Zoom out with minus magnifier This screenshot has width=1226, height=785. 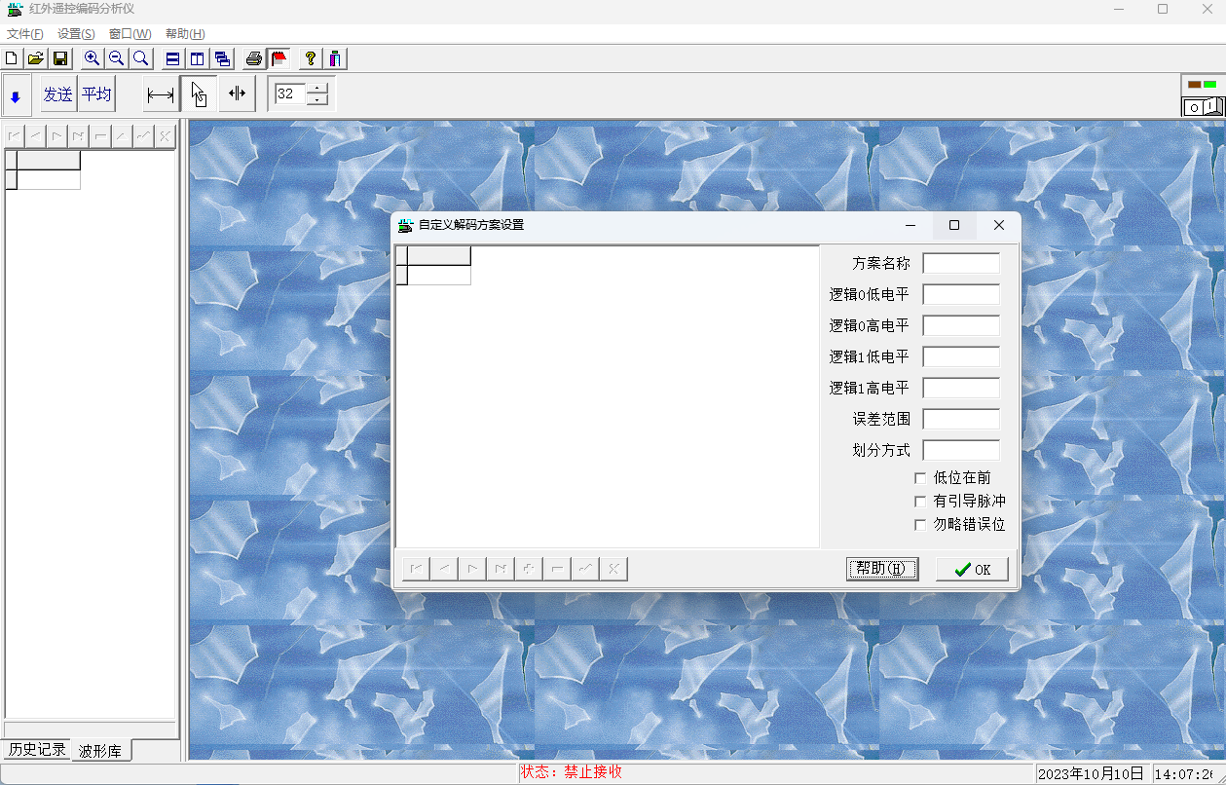pos(116,58)
